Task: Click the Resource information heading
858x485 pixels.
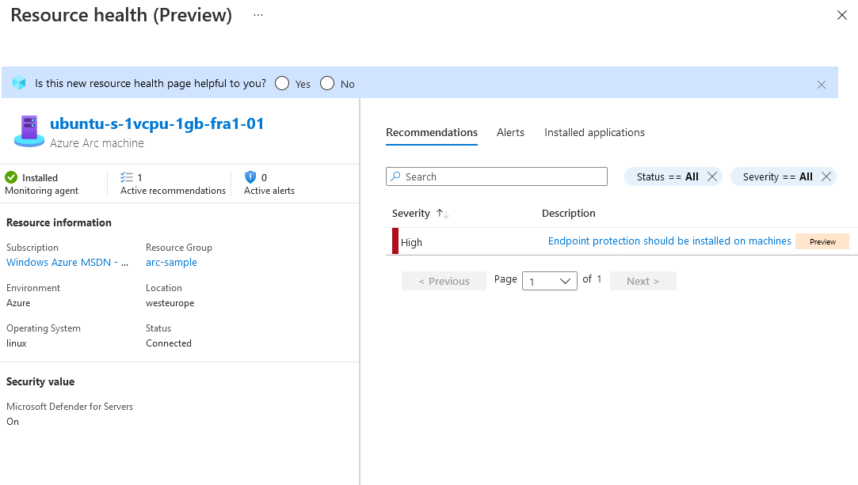Action: 59,222
